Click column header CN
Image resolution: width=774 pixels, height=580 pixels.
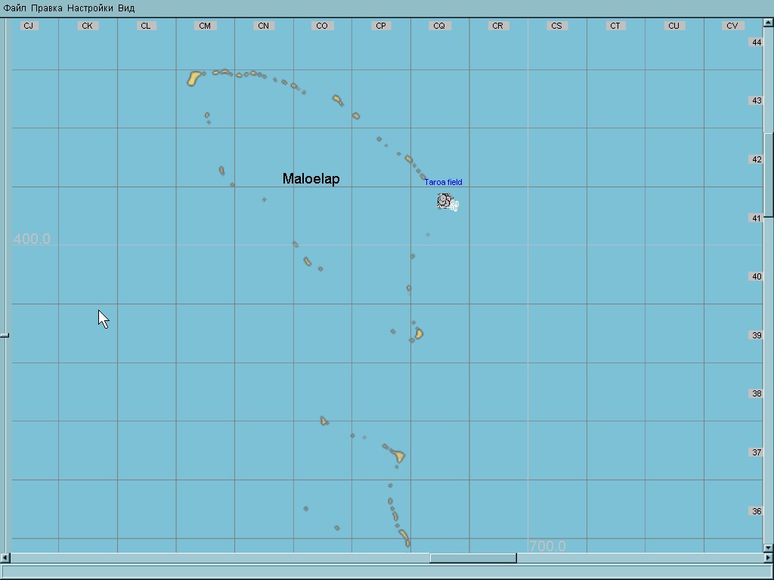pyautogui.click(x=264, y=26)
